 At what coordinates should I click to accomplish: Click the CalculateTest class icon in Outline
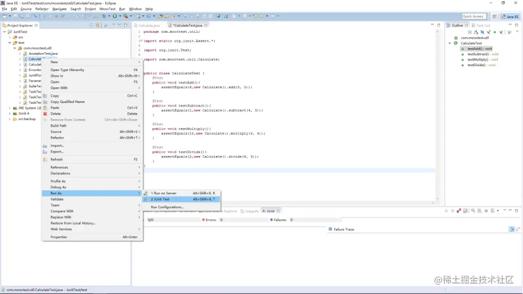(x=455, y=43)
